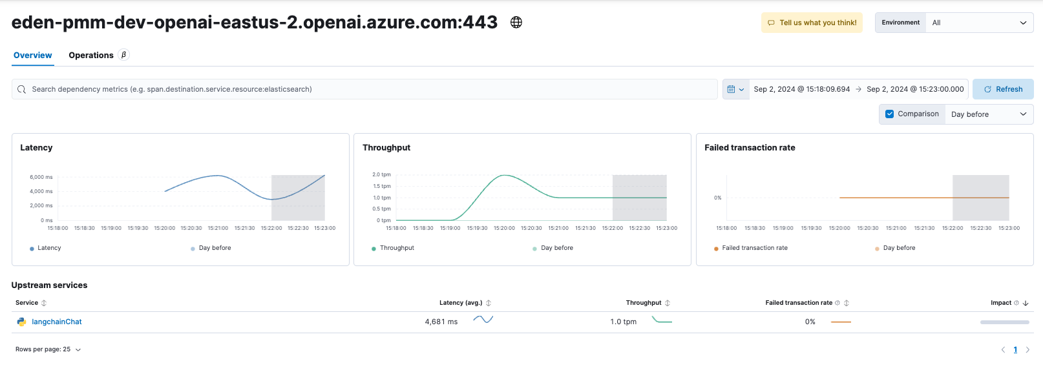This screenshot has width=1043, height=372.
Task: Expand the Day before comparison dropdown
Action: point(988,114)
